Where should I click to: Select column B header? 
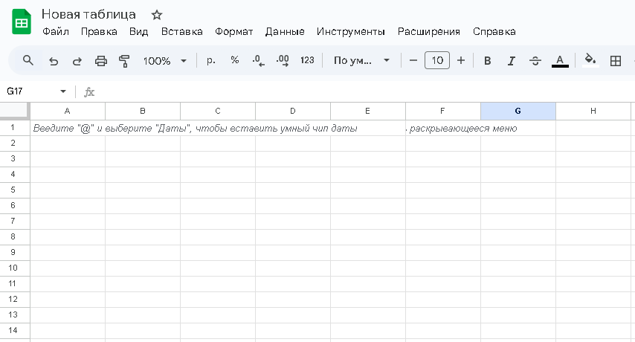coord(143,112)
